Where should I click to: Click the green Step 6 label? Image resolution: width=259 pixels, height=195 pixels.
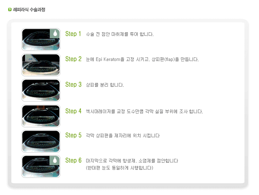pyautogui.click(x=73, y=160)
